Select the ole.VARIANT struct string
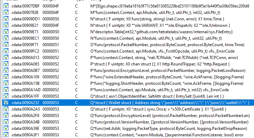The width and height of the screenshot is (254, 138). 160,25
